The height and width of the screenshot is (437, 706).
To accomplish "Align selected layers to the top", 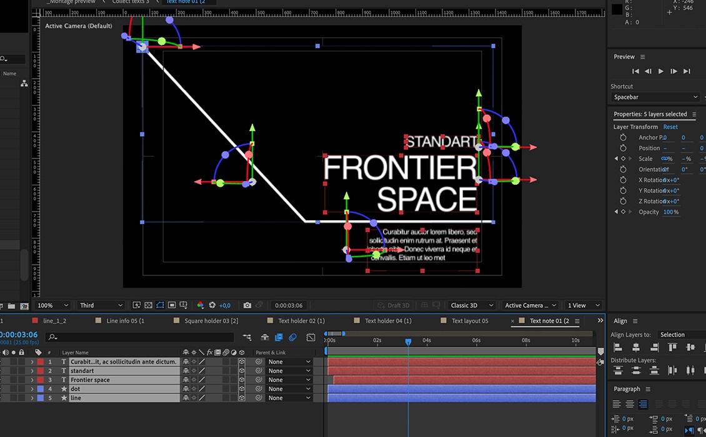I will click(672, 347).
